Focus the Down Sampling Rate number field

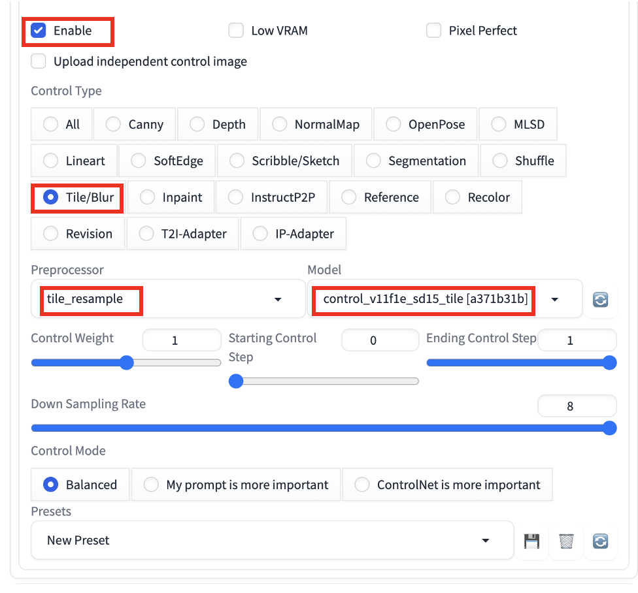click(577, 406)
